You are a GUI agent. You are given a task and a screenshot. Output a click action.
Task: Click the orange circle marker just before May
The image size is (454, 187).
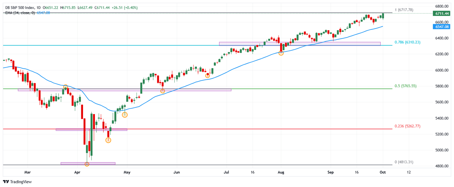coord(125,115)
